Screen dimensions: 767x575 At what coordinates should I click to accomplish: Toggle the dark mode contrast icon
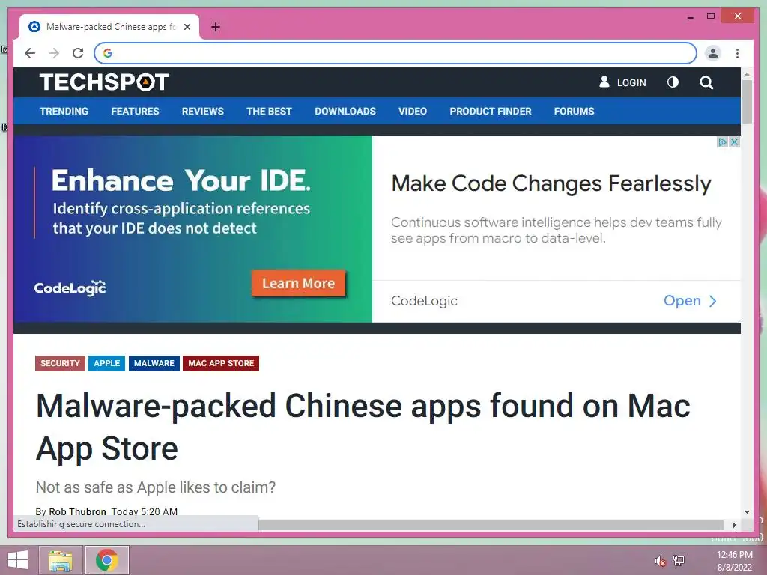pyautogui.click(x=673, y=82)
